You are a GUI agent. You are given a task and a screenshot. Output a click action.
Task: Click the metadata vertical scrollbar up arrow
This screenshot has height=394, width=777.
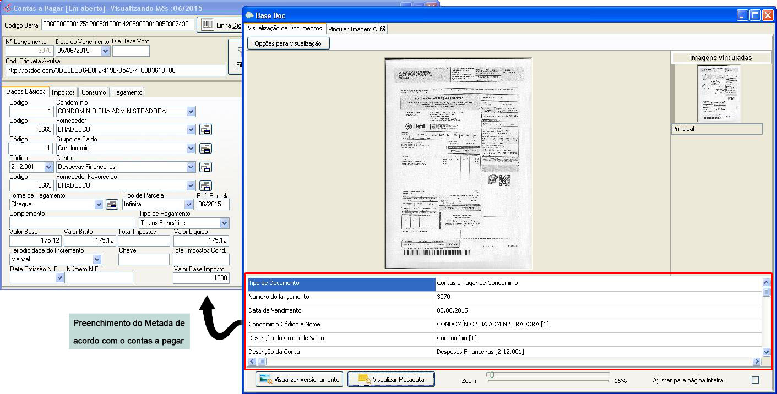click(x=766, y=282)
